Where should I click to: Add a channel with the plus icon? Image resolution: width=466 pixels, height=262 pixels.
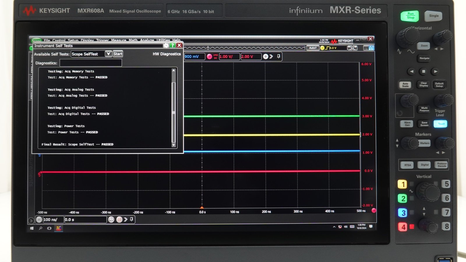click(266, 56)
